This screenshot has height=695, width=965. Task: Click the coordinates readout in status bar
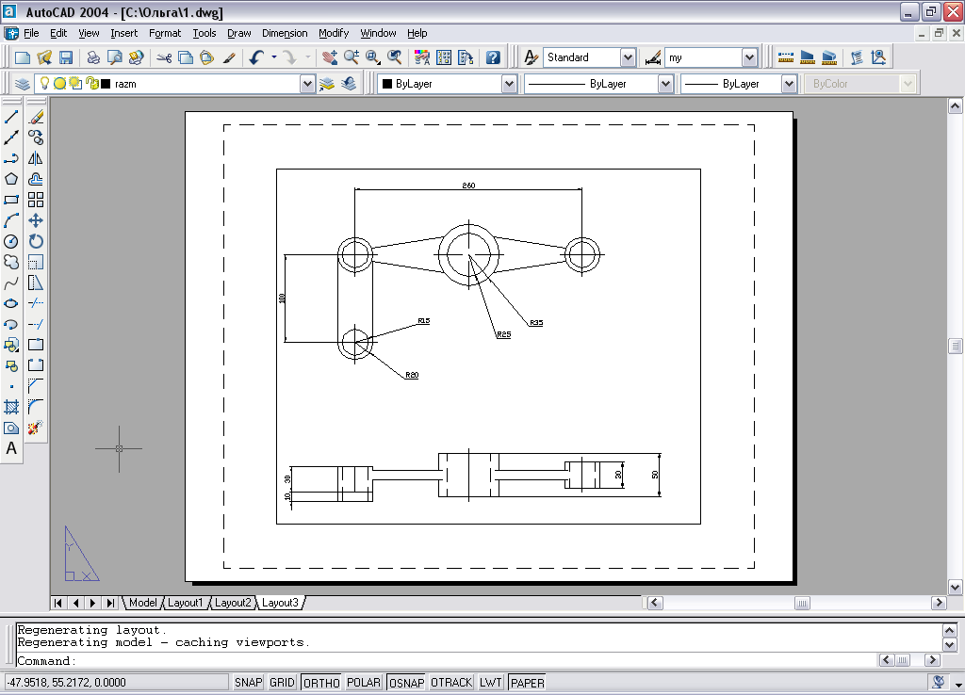tap(116, 683)
